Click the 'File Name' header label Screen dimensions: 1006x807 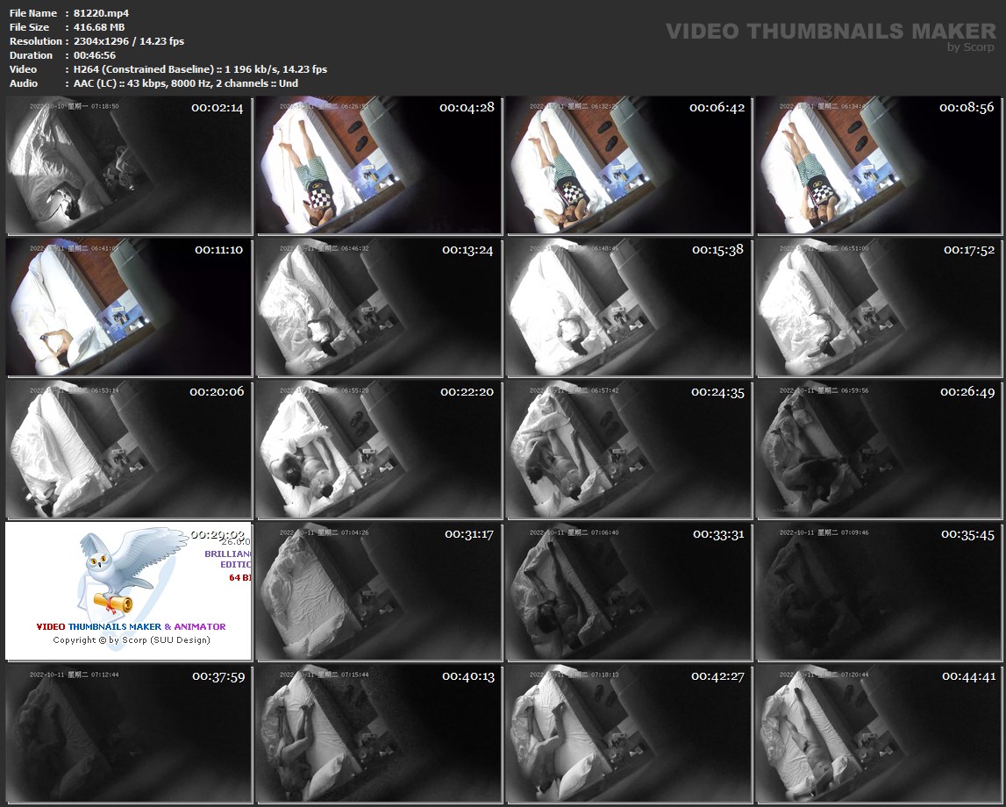[33, 13]
